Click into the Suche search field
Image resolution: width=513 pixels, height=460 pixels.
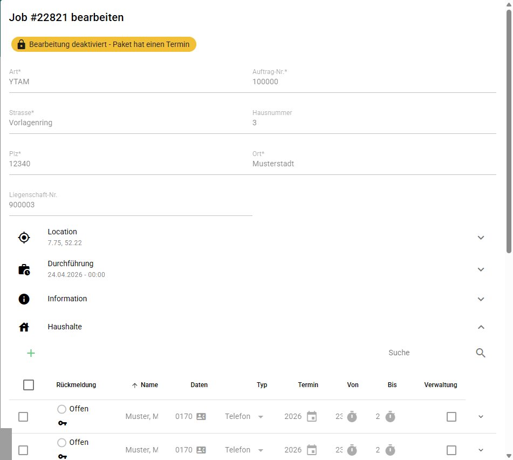429,353
